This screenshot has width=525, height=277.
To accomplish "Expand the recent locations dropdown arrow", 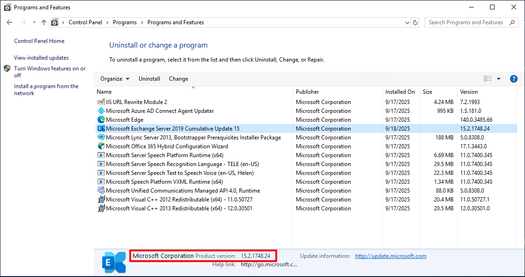I will click(34, 22).
